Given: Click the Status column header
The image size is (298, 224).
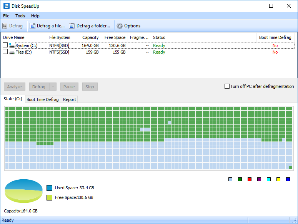Looking at the screenshot, I should 203,37.
